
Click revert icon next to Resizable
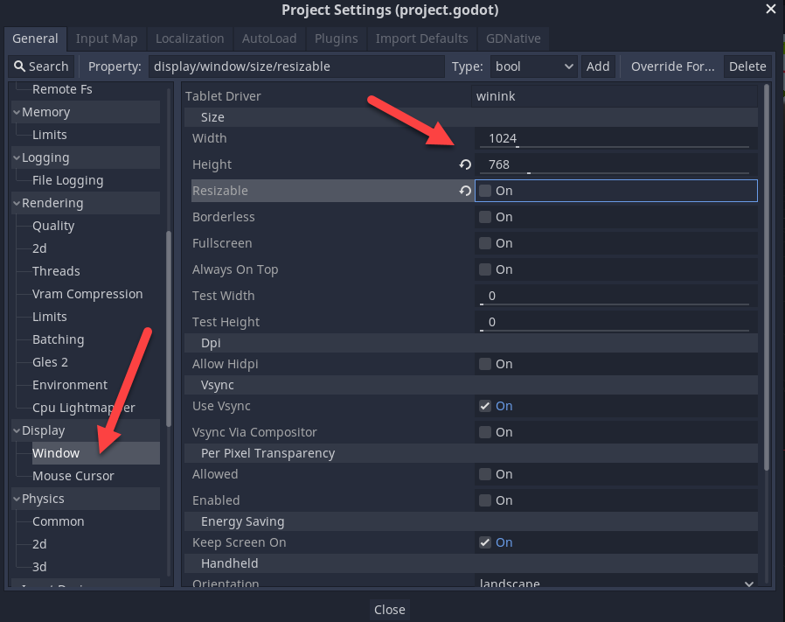465,191
